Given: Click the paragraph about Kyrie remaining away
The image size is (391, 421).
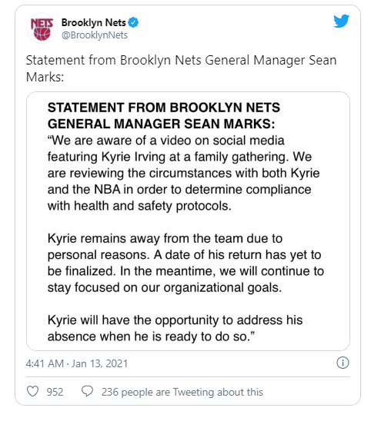Looking at the screenshot, I should point(185,263).
